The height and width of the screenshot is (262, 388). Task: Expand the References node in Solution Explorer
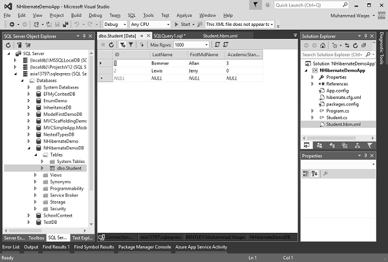click(x=312, y=84)
